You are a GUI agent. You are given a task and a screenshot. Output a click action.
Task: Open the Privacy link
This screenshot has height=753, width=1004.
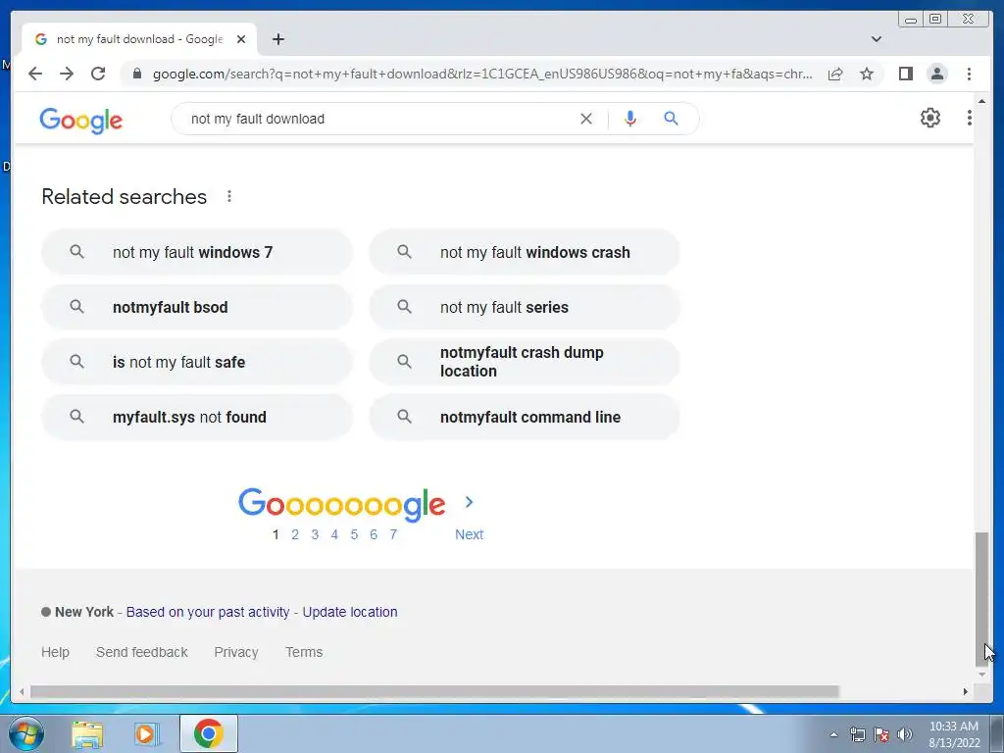236,652
